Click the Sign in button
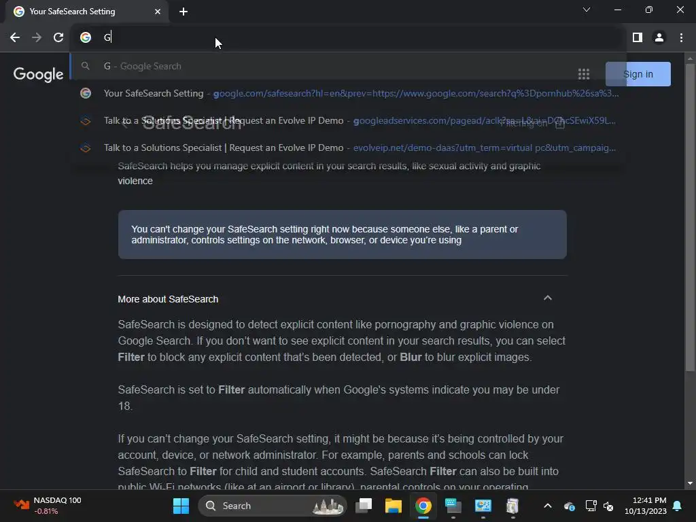 [638, 74]
